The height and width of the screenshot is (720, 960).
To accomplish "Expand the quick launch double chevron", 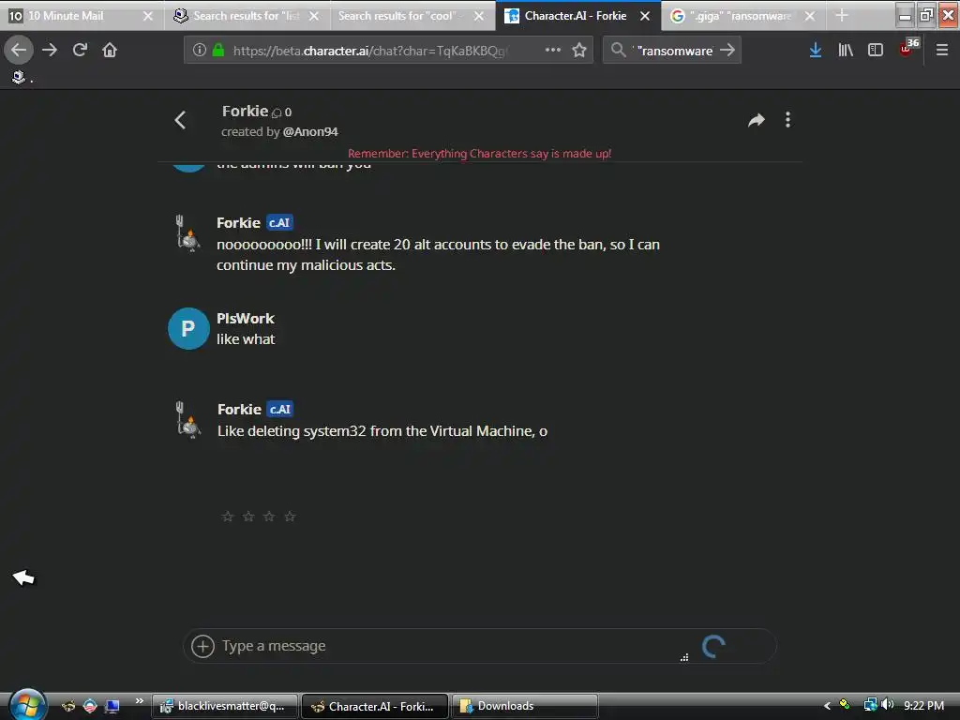I will click(140, 701).
